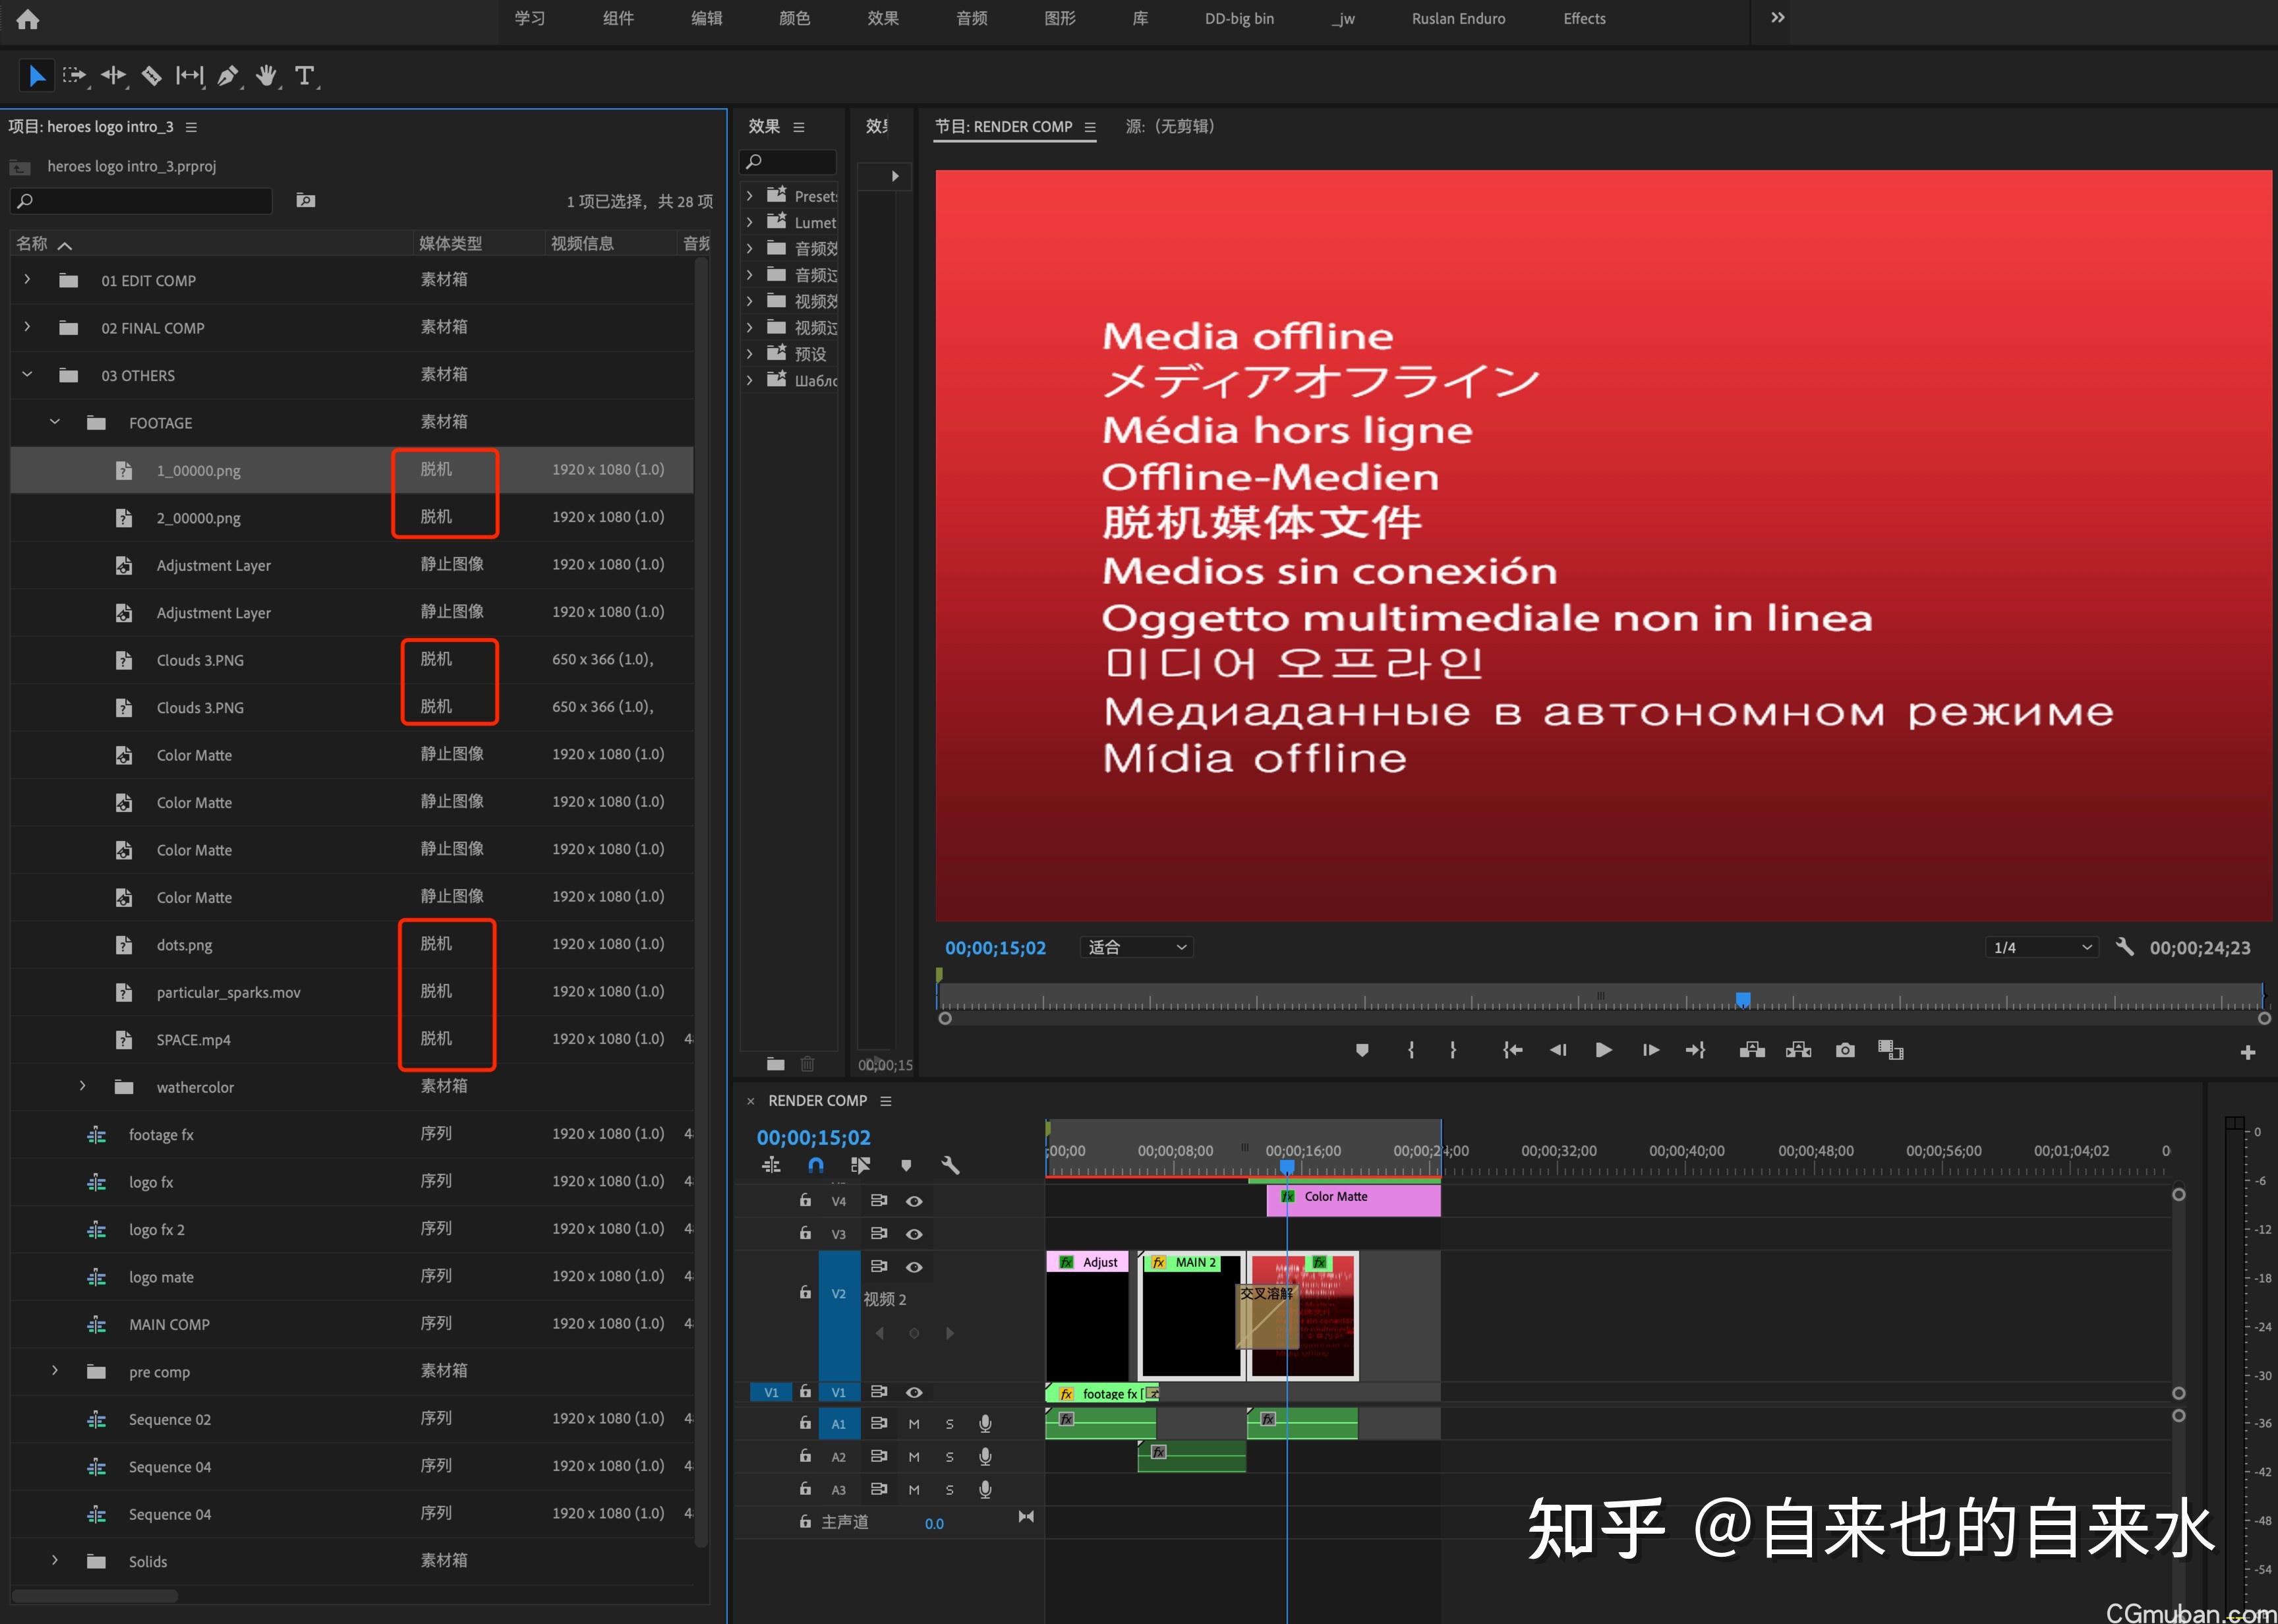This screenshot has width=2278, height=1624.
Task: Toggle V3 track output eye
Action: coord(914,1234)
